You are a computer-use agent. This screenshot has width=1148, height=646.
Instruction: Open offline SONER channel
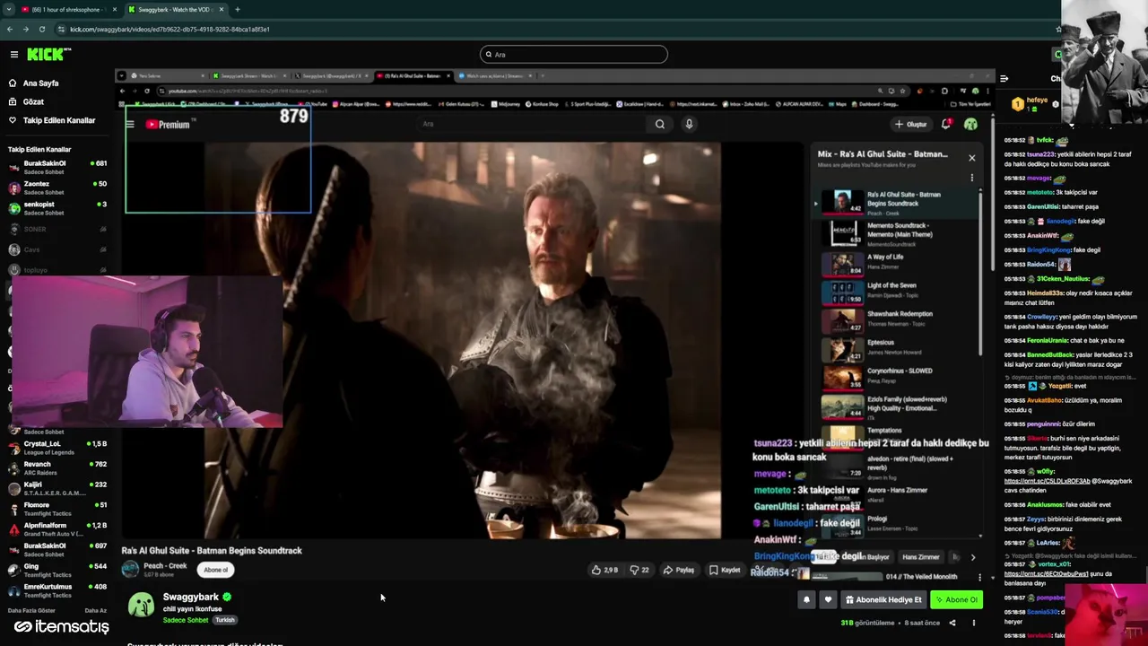click(57, 229)
